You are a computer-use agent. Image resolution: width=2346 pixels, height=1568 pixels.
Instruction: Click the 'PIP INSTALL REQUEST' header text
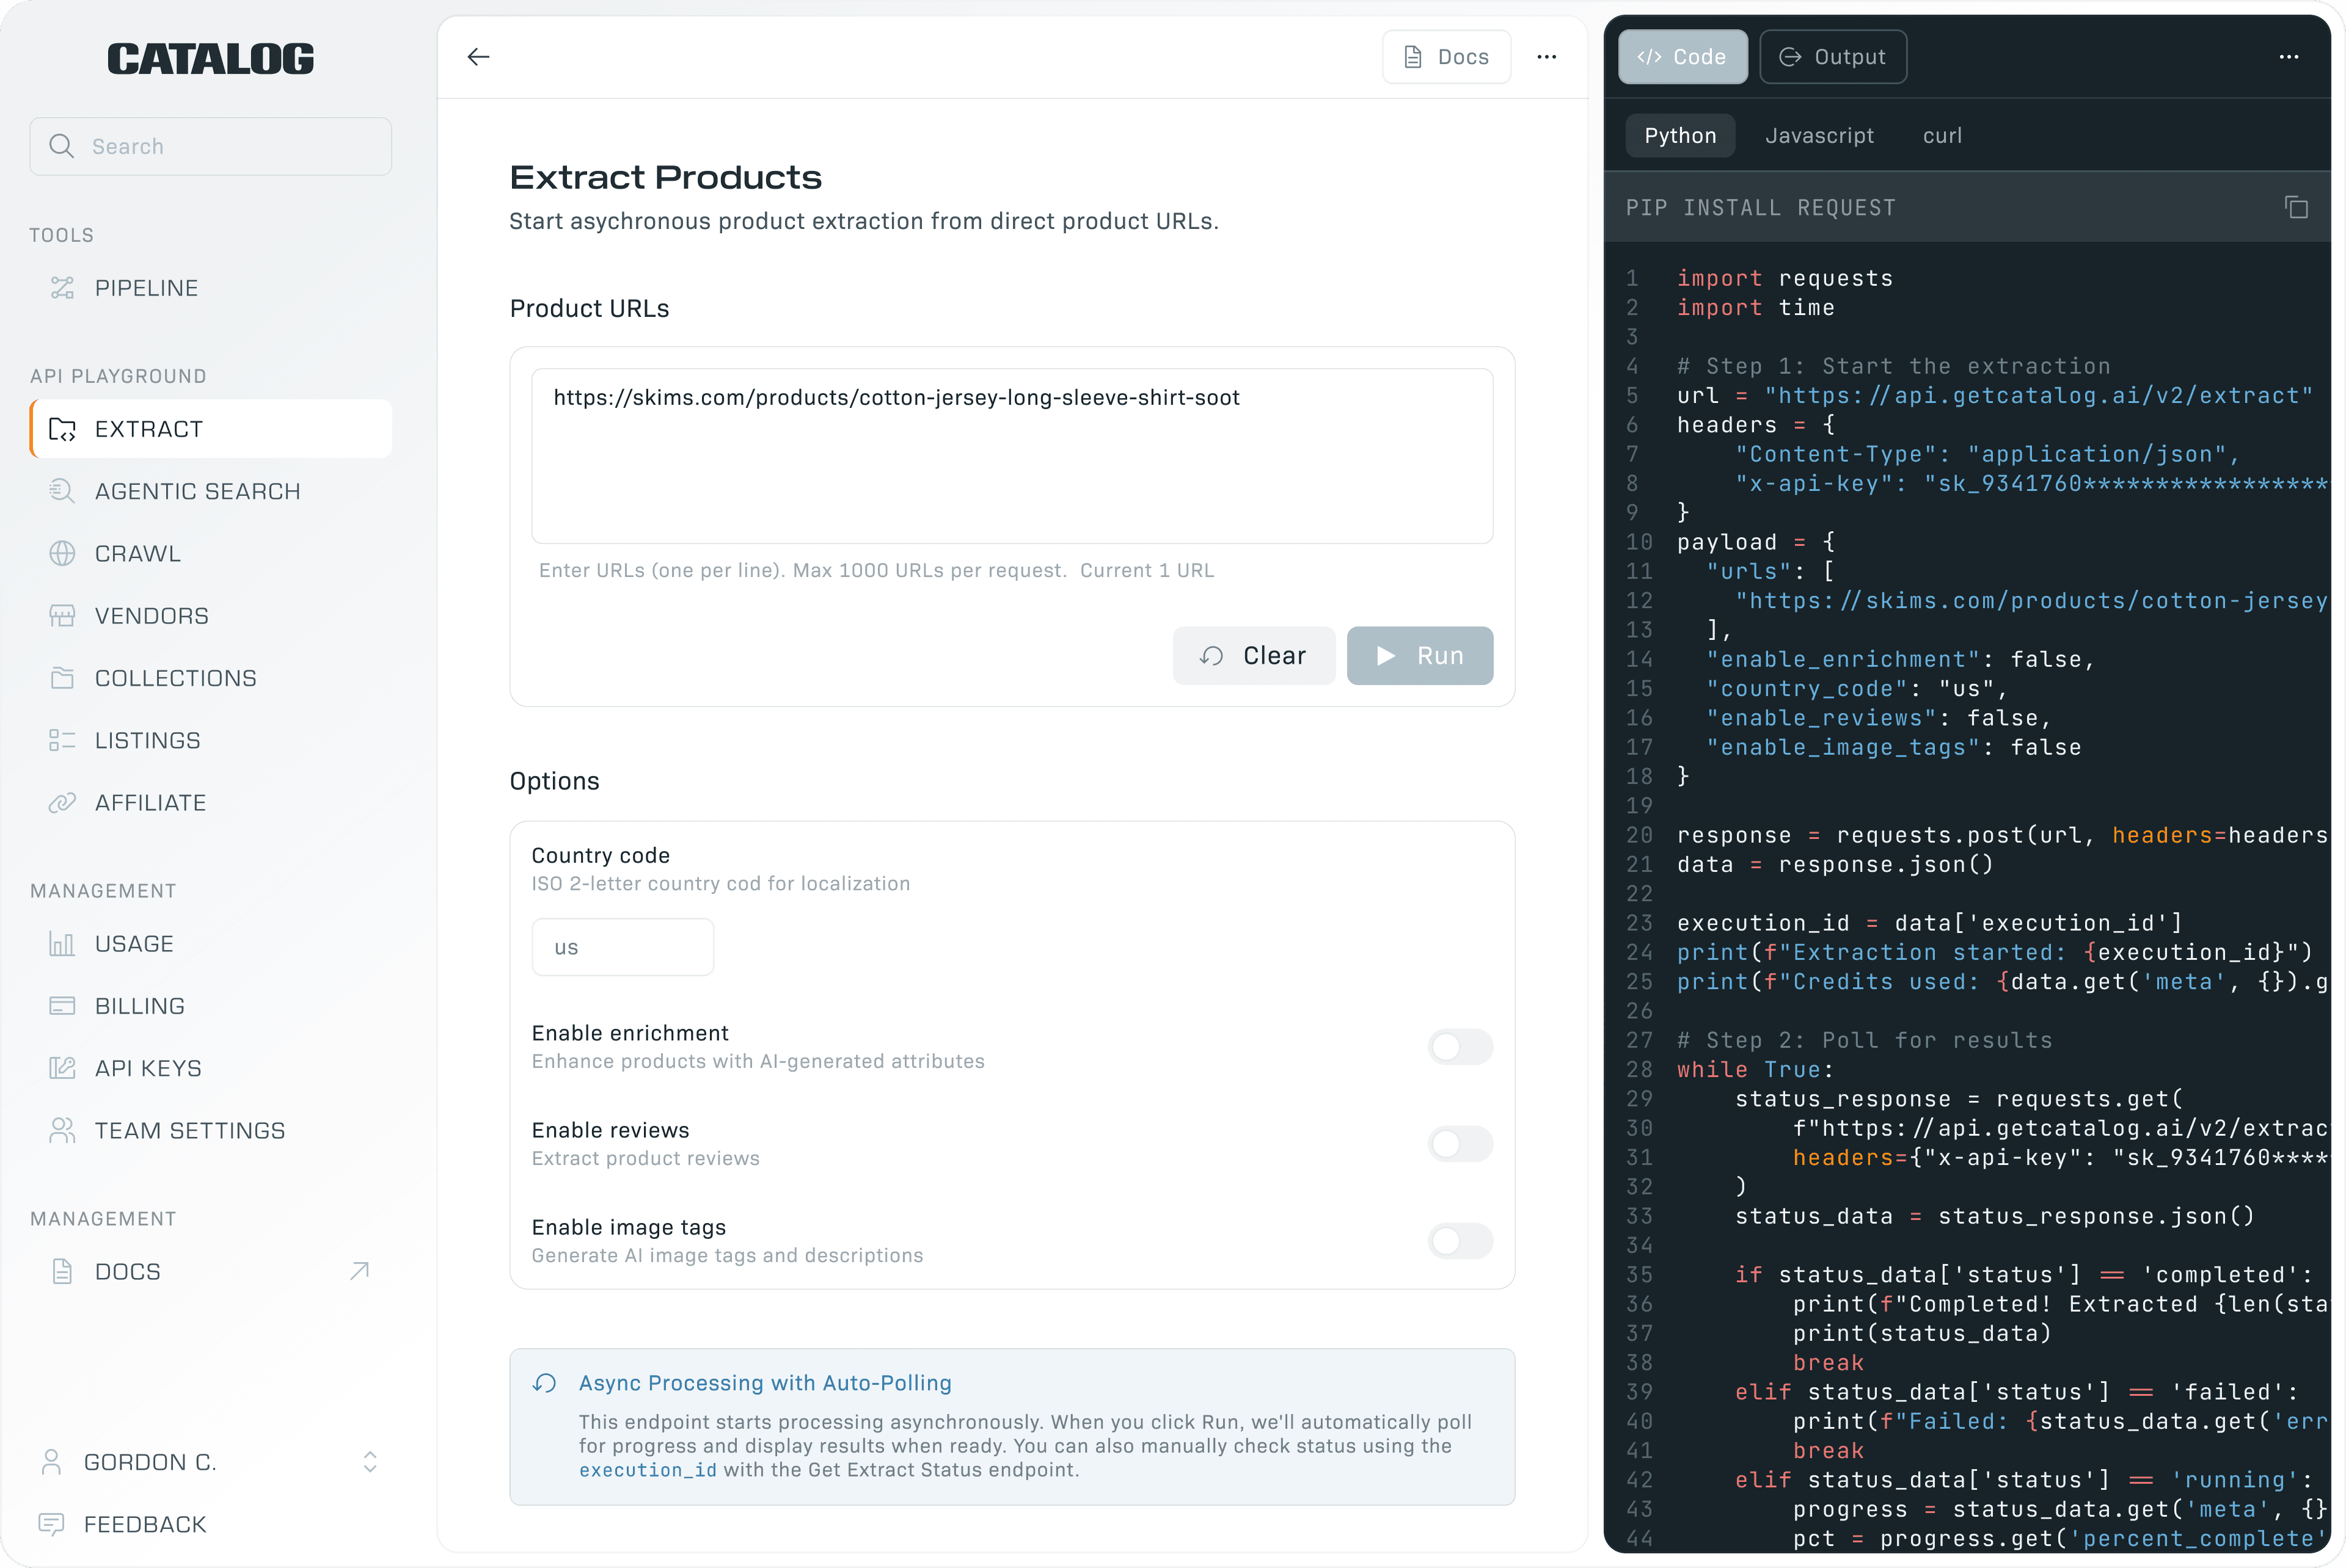[1761, 208]
